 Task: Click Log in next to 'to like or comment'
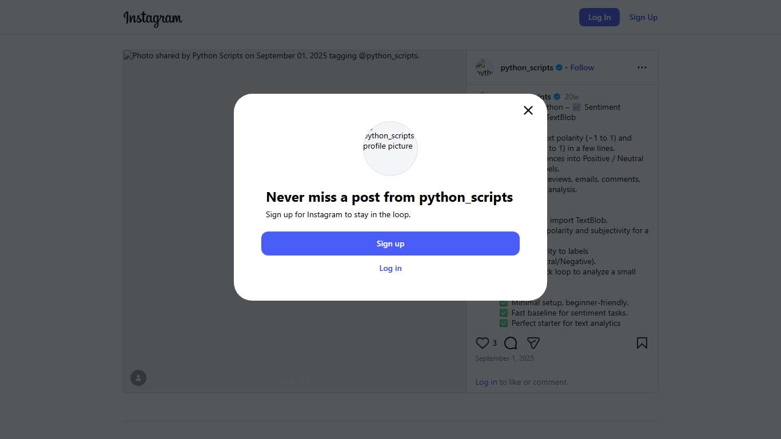(486, 382)
